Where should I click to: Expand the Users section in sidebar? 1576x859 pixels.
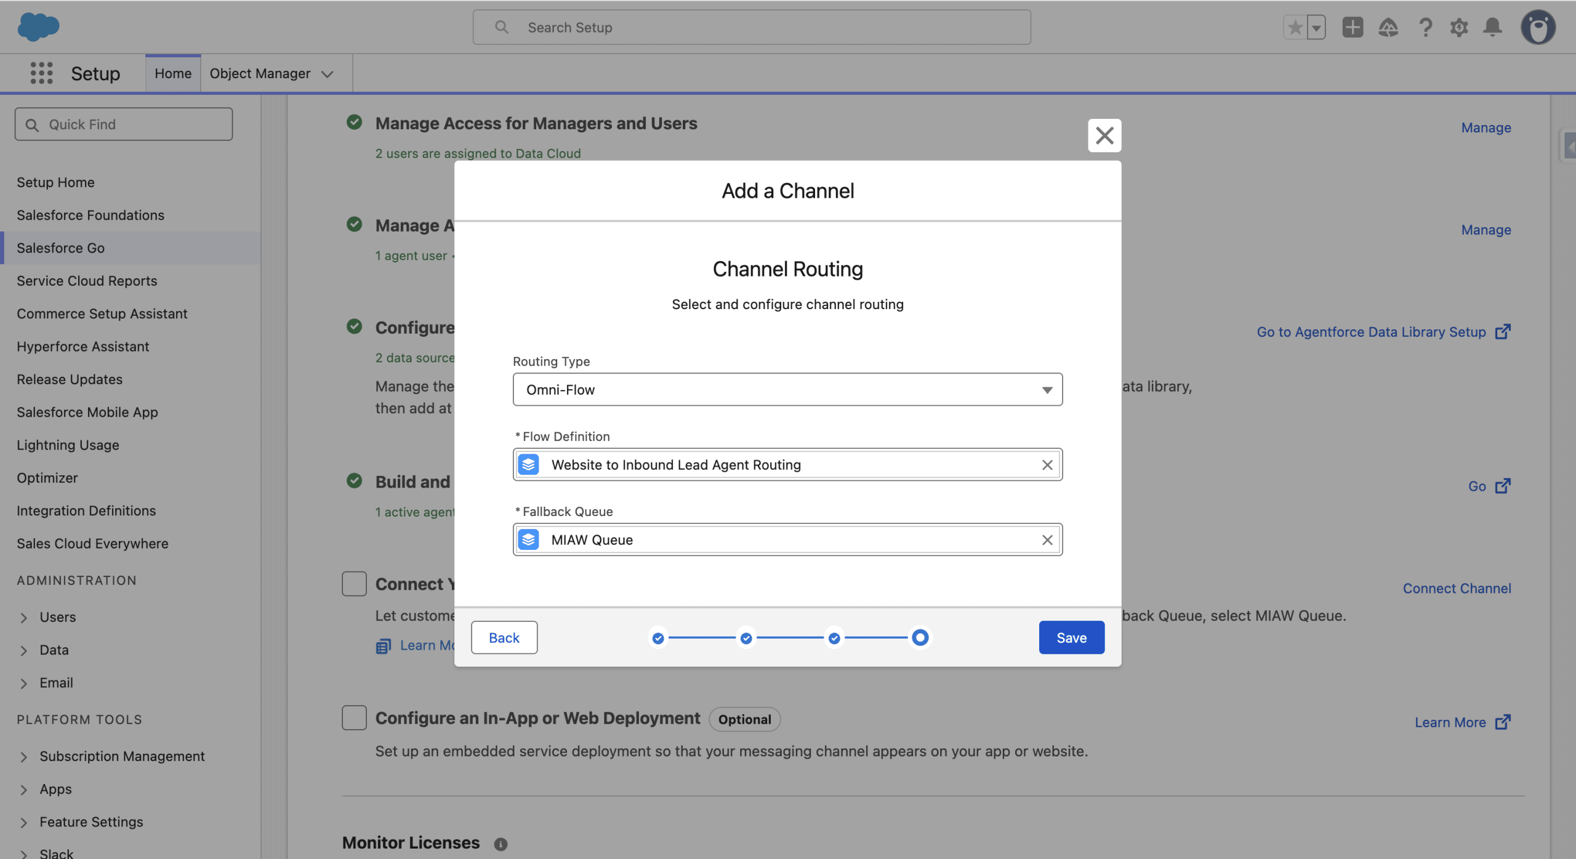click(24, 617)
